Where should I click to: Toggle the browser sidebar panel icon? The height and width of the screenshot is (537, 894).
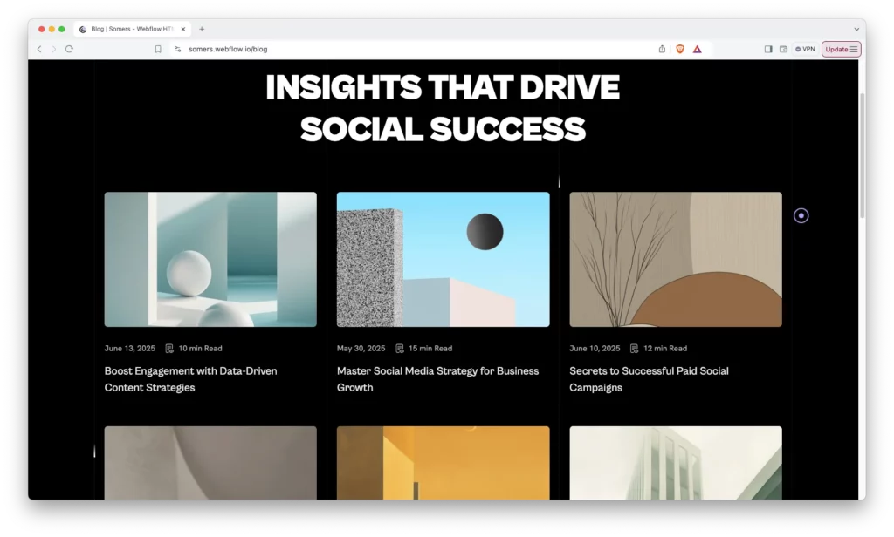pos(768,49)
